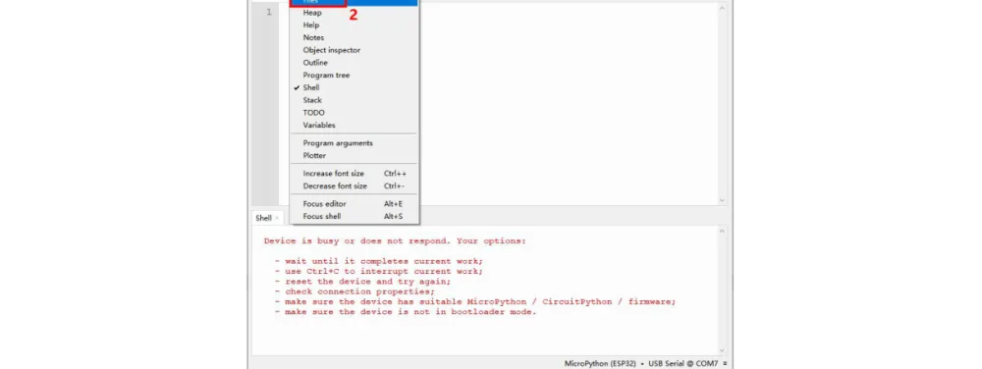Select Program arguments menu entry

[x=354, y=143]
